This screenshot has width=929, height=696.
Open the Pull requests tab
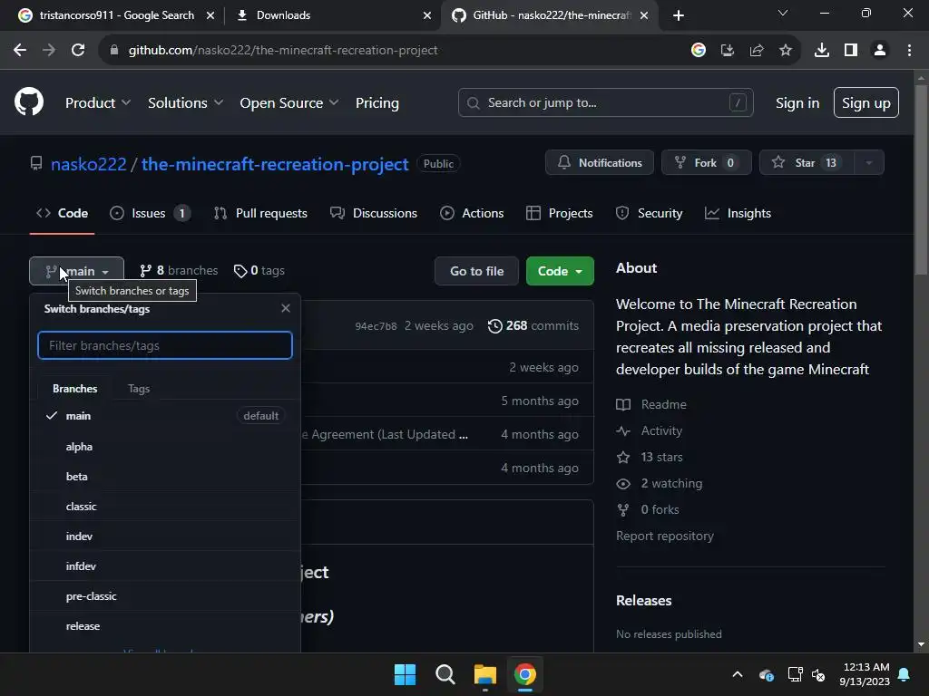click(x=260, y=213)
